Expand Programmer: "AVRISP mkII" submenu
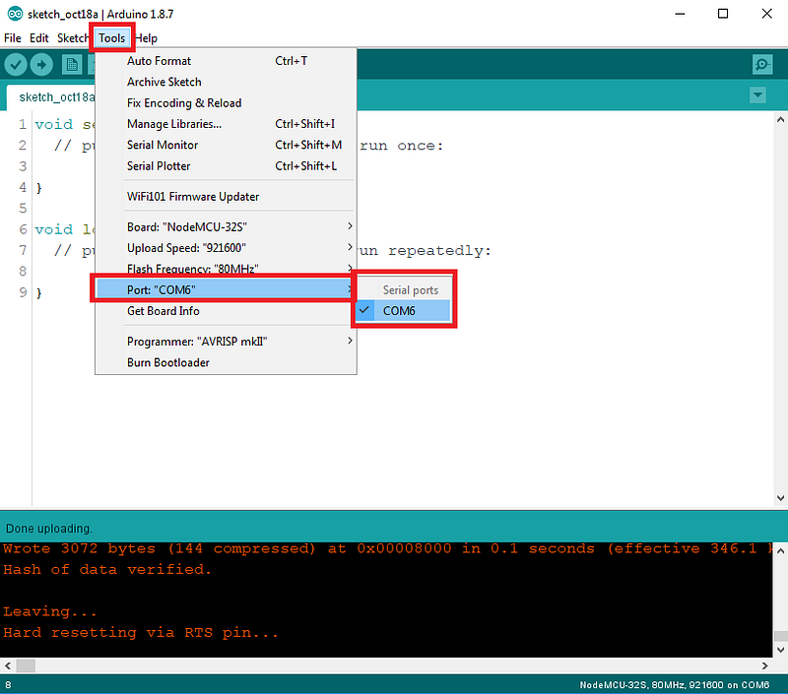 tap(226, 342)
